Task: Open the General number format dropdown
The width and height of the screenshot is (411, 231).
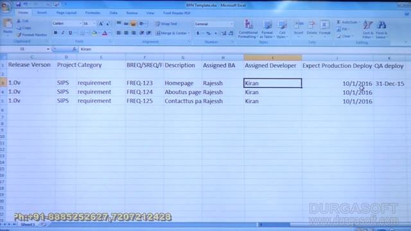Action: click(x=232, y=24)
